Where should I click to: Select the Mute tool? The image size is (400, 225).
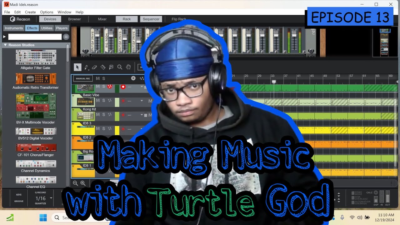[x=111, y=67]
